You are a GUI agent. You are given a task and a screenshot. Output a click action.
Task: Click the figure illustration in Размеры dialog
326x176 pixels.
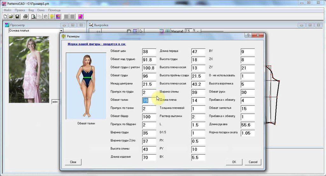coord(86,86)
